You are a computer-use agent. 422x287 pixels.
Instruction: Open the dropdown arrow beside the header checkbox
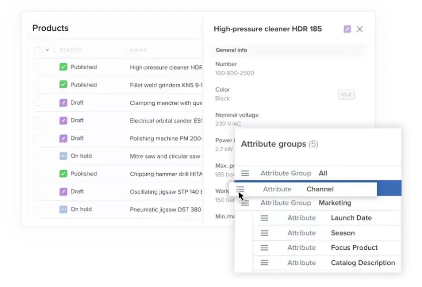click(48, 50)
